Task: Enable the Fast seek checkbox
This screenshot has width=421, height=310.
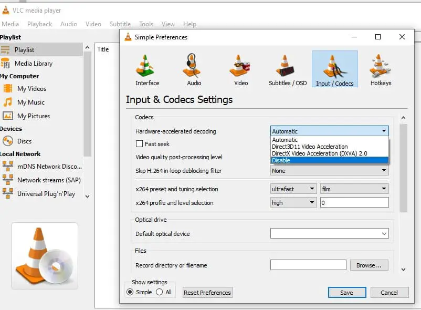Action: pyautogui.click(x=140, y=144)
